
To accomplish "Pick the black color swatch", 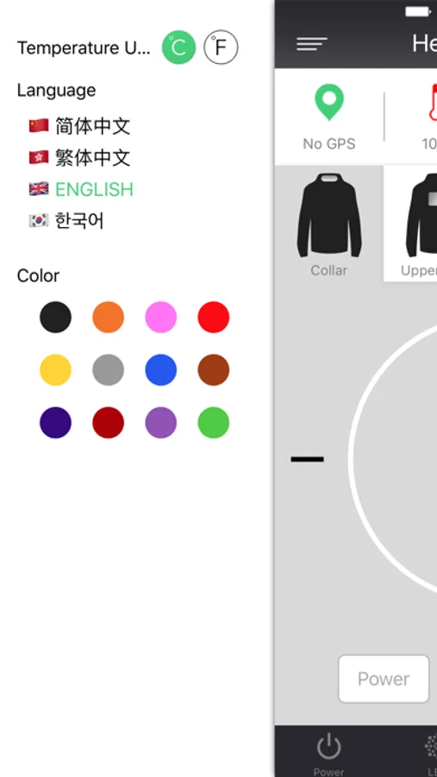I will tap(55, 317).
